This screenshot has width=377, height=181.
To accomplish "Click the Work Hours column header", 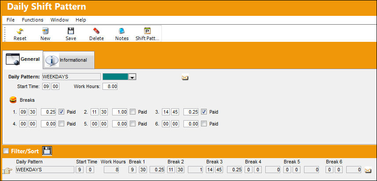I will click(113, 162).
